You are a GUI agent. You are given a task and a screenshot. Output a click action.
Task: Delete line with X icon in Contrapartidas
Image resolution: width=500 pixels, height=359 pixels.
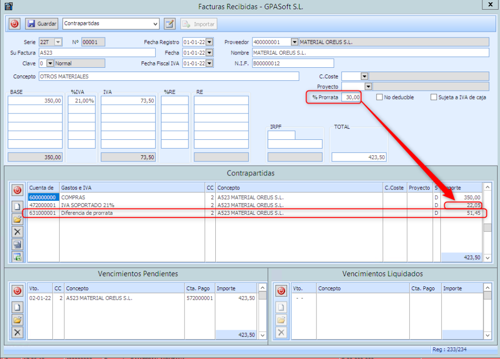point(18,232)
